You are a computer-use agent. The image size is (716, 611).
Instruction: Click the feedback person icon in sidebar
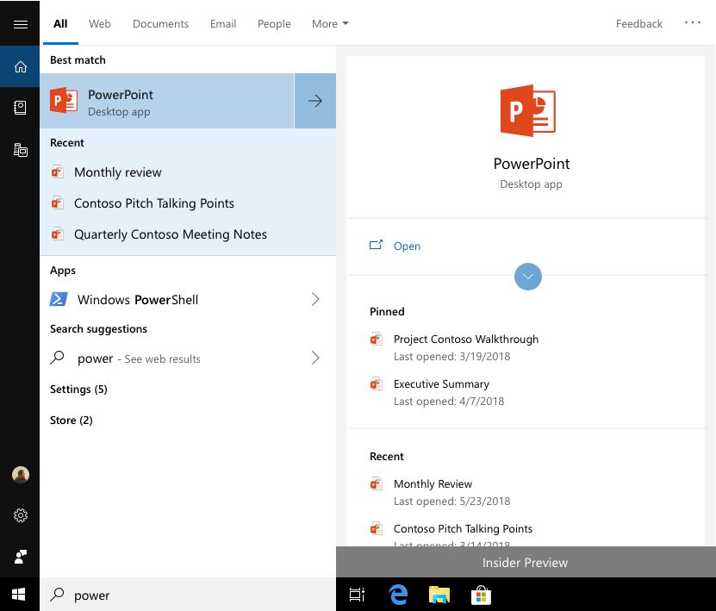pos(20,557)
